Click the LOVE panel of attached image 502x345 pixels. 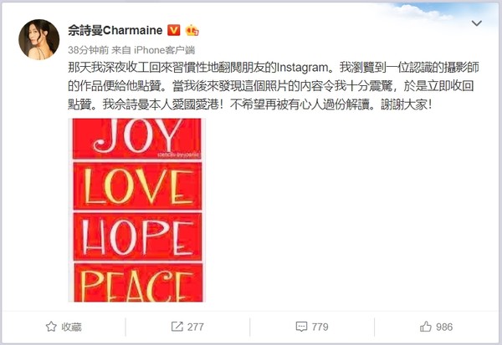137,186
